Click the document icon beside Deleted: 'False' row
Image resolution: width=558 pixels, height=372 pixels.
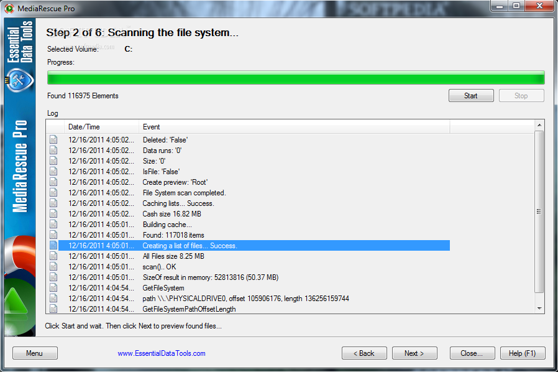pos(53,140)
